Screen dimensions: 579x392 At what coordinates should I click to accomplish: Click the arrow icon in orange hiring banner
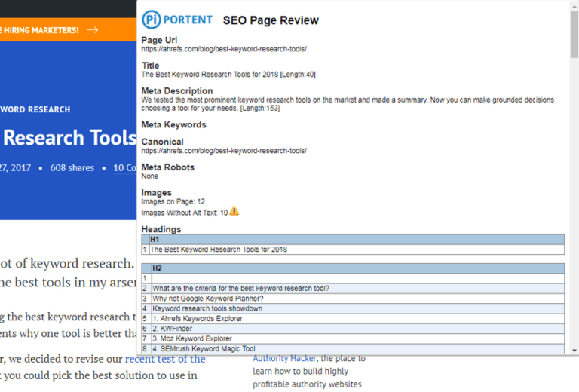pos(93,30)
